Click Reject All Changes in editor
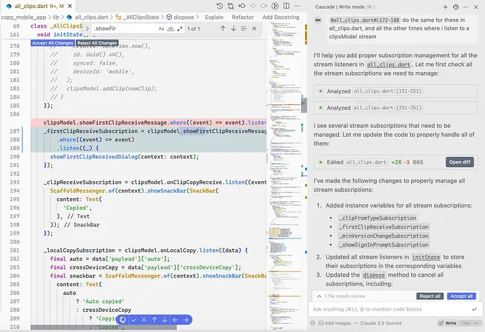The height and width of the screenshot is (332, 485). click(97, 43)
